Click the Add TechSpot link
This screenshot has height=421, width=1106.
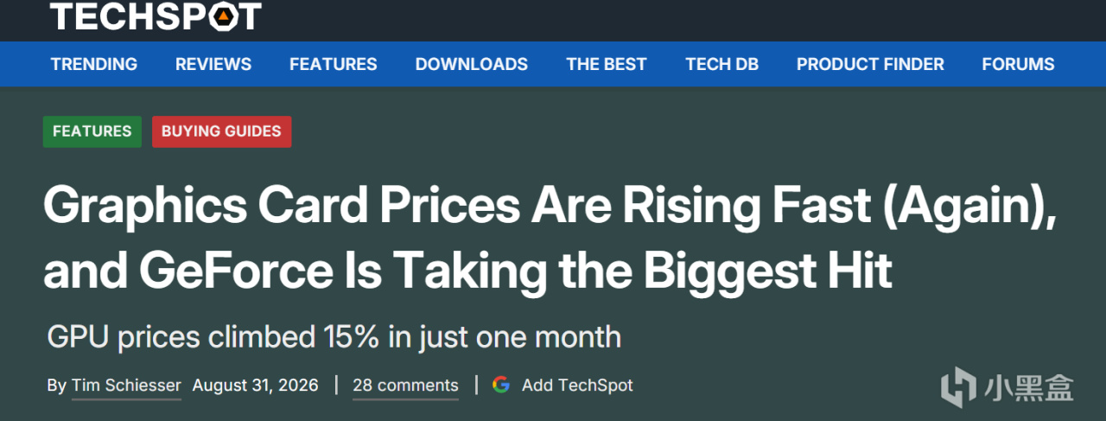pyautogui.click(x=577, y=386)
